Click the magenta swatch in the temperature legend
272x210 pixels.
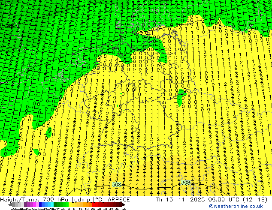tap(34, 204)
